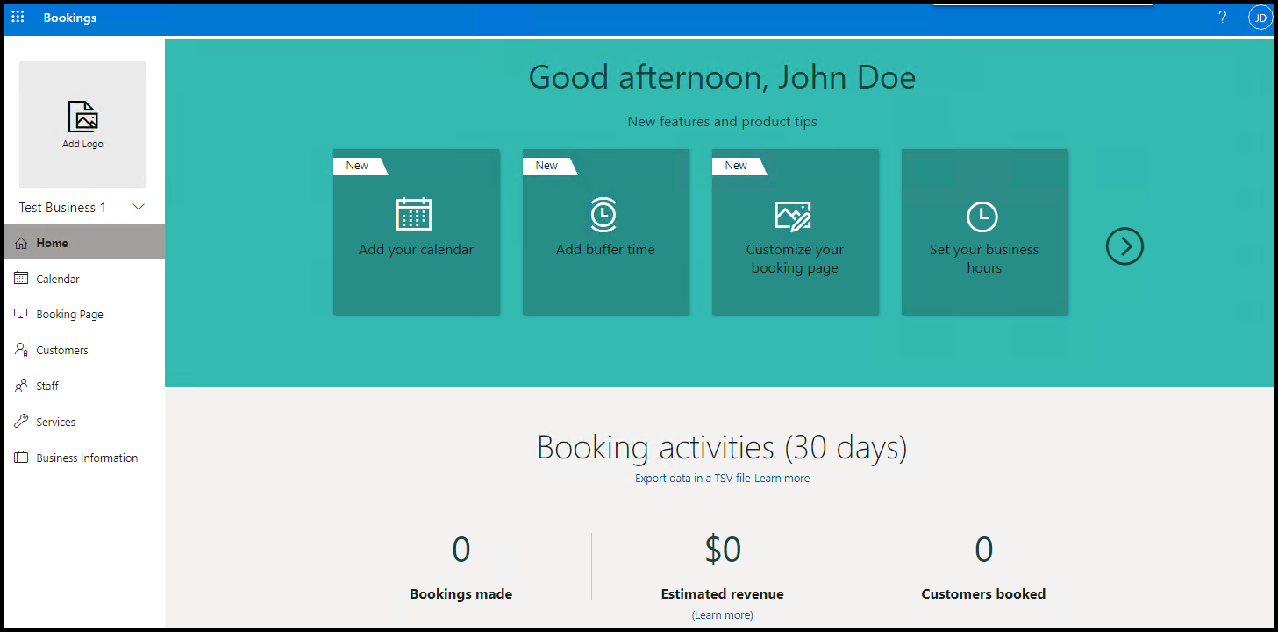Click the Booking activities (30 days) heading
Screen dimensions: 1278x632
click(722, 447)
